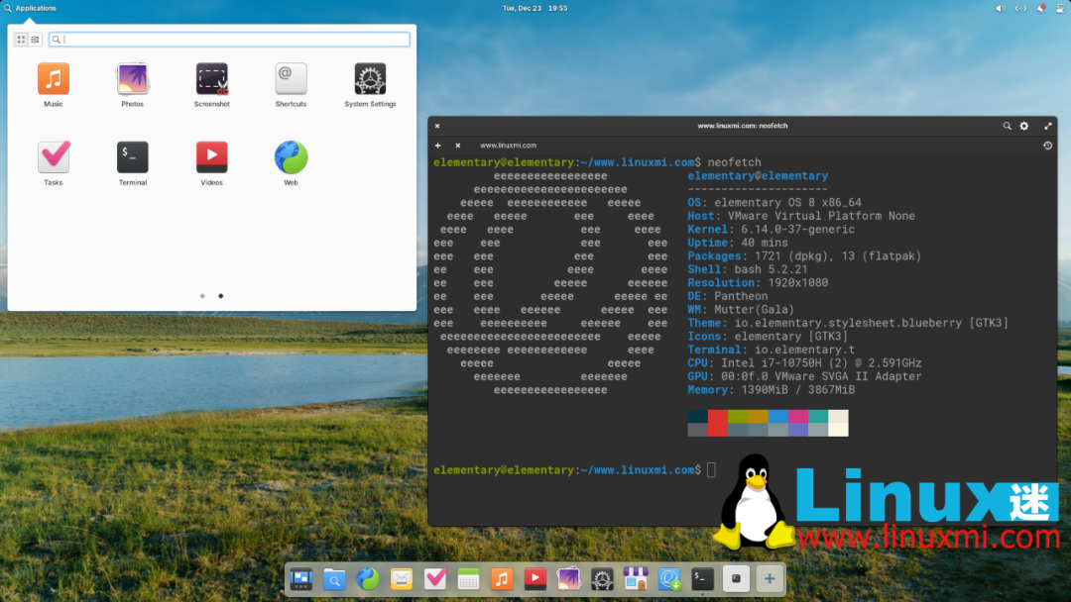Launch the Screenshot app in the launcher

(x=211, y=79)
